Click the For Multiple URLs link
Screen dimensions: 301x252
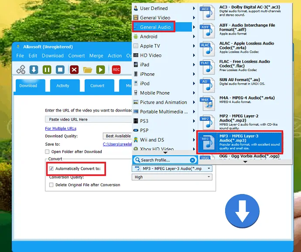(x=61, y=129)
